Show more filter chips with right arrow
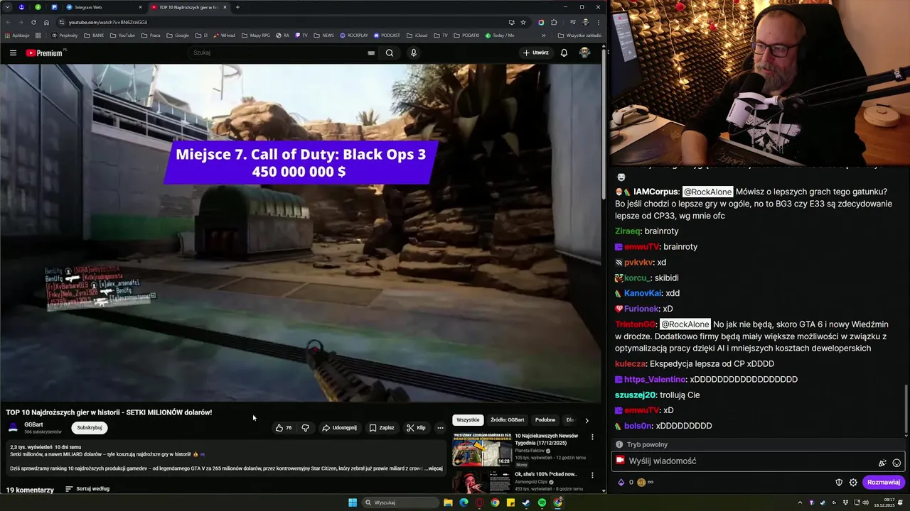This screenshot has width=910, height=511. click(x=587, y=420)
